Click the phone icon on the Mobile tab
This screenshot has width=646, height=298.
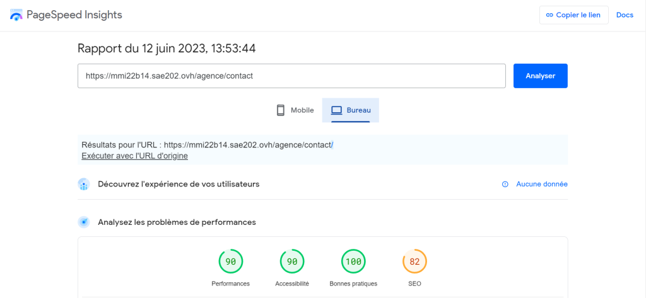coord(281,110)
